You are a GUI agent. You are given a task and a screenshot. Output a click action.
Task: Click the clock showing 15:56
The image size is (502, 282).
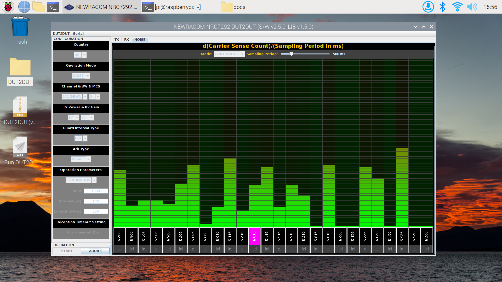click(490, 7)
